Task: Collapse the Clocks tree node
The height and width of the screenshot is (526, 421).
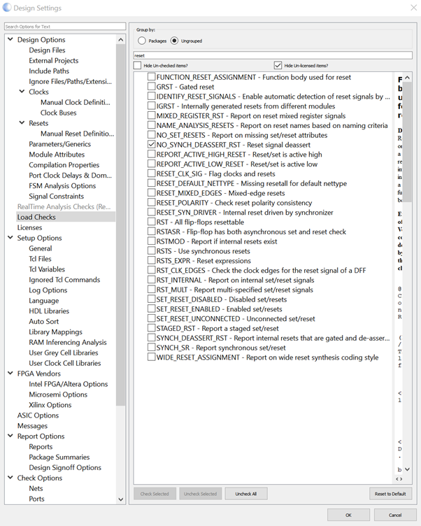Action: (22, 92)
